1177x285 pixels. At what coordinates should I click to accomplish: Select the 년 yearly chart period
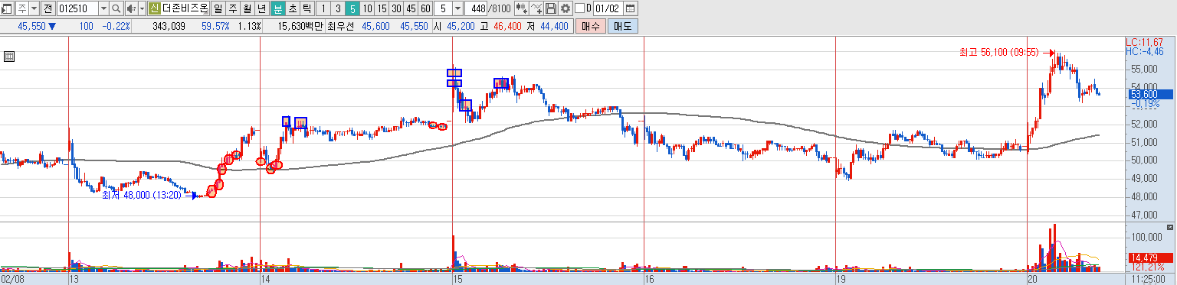tap(261, 8)
